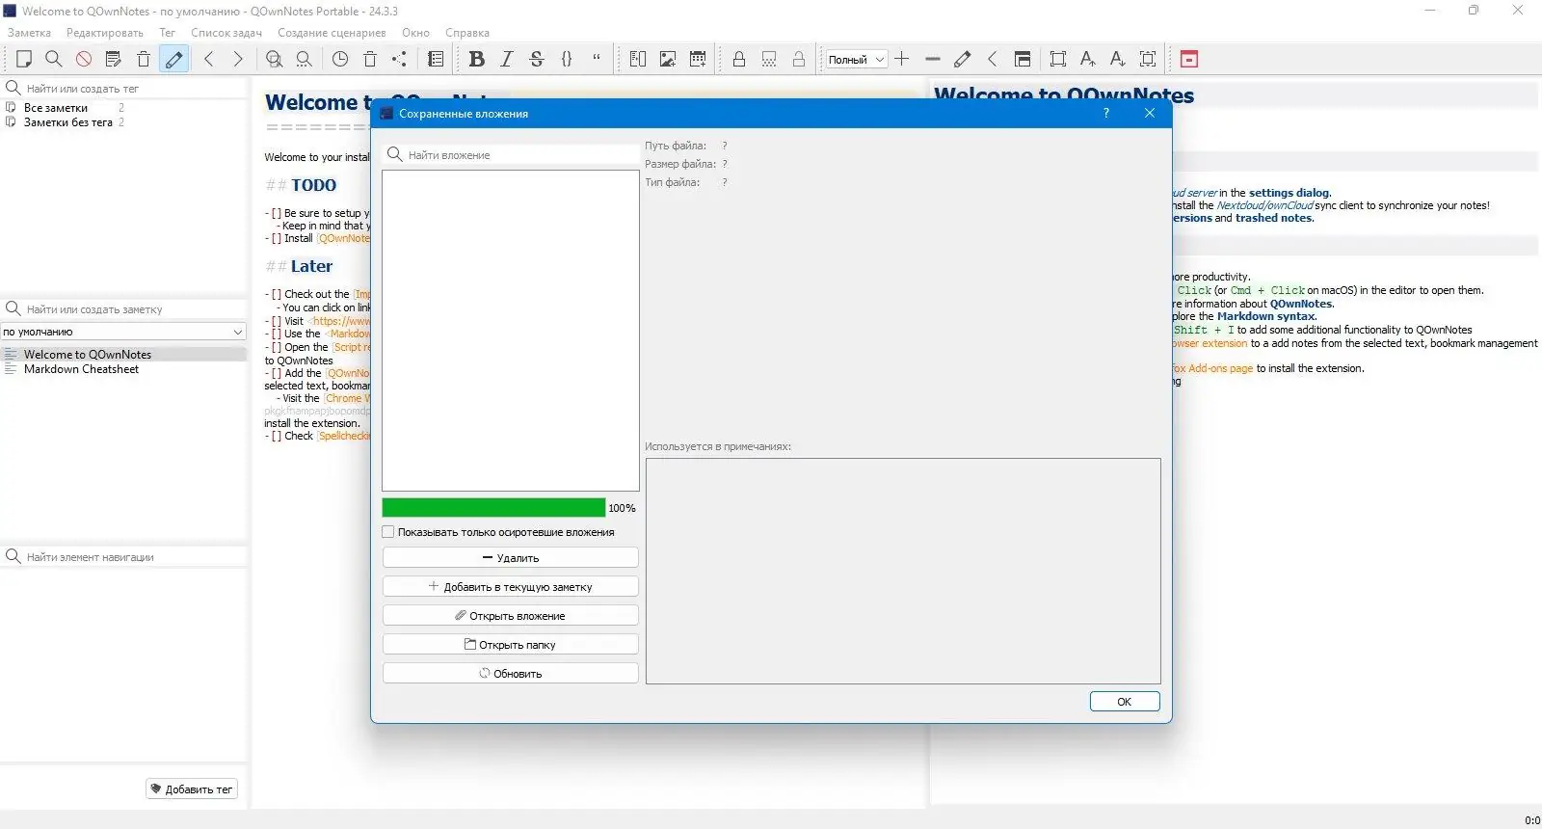Screen dimensions: 1542x829
Task: Click the New note icon in the toolbar
Action: (x=24, y=59)
